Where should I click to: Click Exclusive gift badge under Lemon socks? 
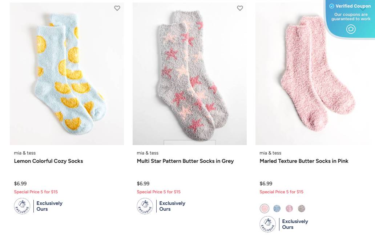point(22,206)
